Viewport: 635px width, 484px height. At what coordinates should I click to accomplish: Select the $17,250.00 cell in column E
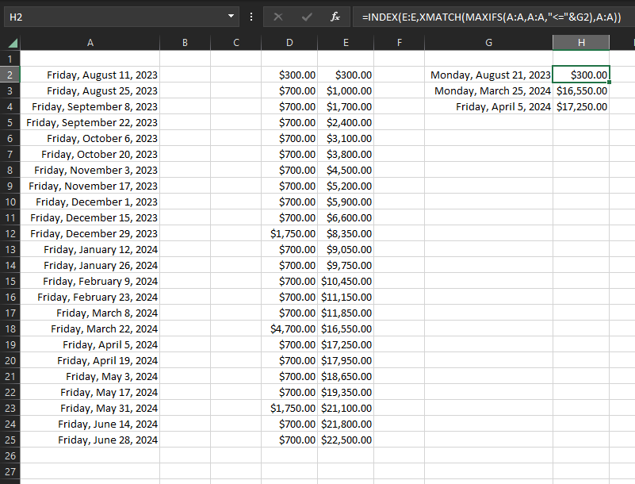[346, 345]
